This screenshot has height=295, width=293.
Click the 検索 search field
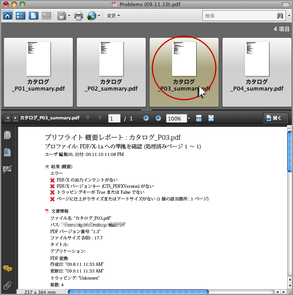238,16
